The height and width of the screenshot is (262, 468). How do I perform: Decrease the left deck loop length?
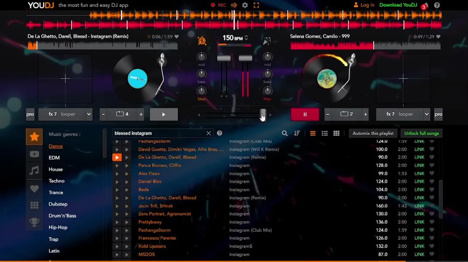[x=104, y=114]
